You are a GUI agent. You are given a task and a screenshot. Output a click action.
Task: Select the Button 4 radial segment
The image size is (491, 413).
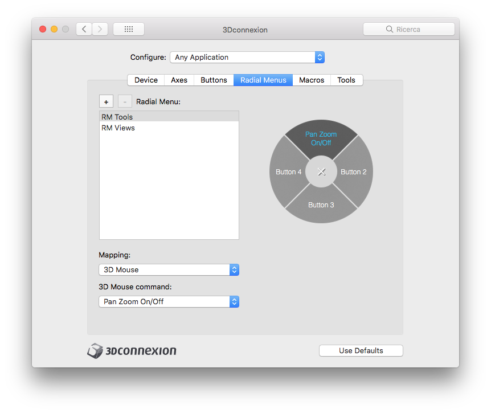click(x=288, y=172)
